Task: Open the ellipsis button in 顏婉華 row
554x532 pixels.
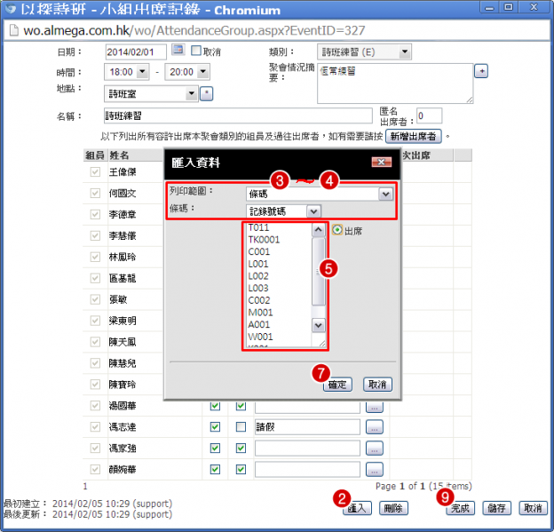Action: click(x=375, y=470)
